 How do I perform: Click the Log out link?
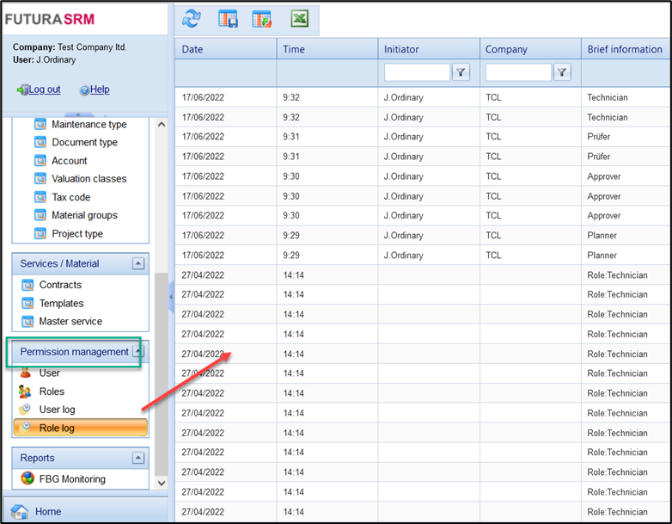coord(45,89)
